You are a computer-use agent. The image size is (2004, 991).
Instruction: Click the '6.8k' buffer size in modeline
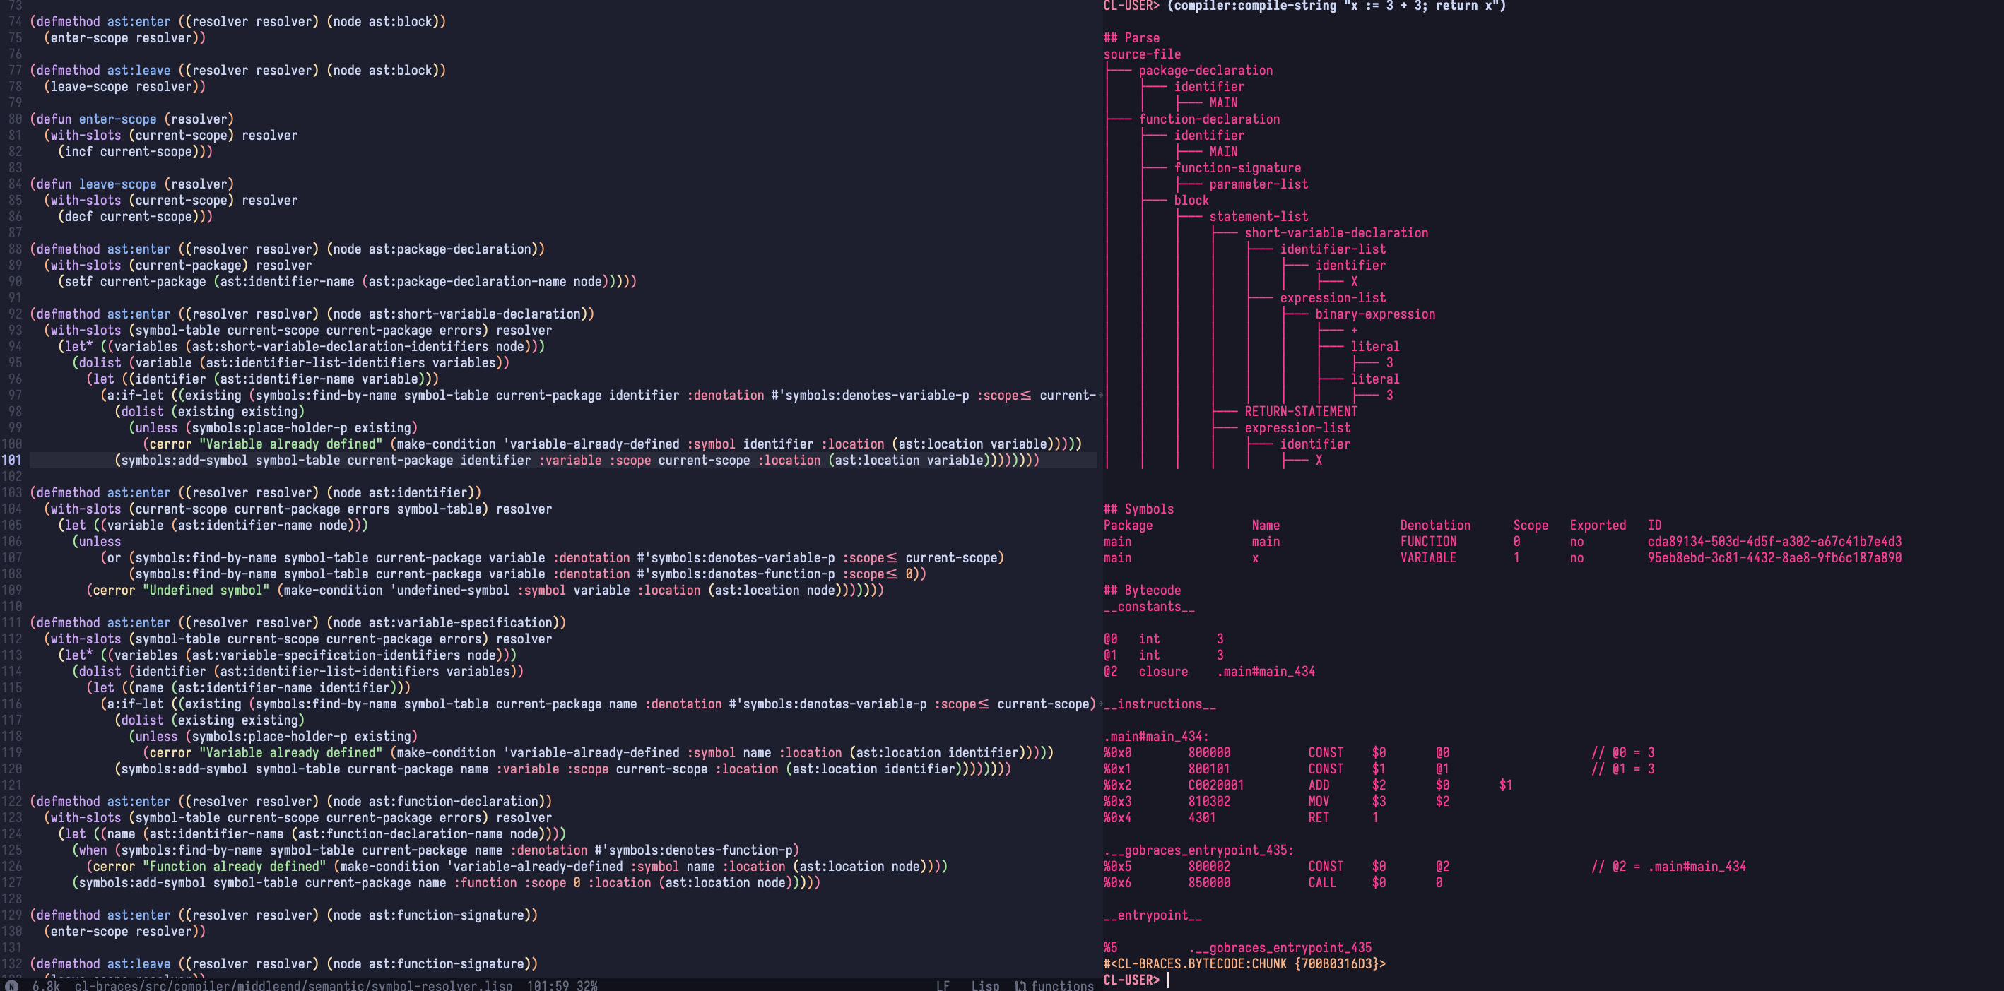click(x=46, y=985)
